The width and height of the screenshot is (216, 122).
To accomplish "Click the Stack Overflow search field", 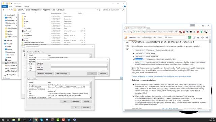I will click(175, 37).
